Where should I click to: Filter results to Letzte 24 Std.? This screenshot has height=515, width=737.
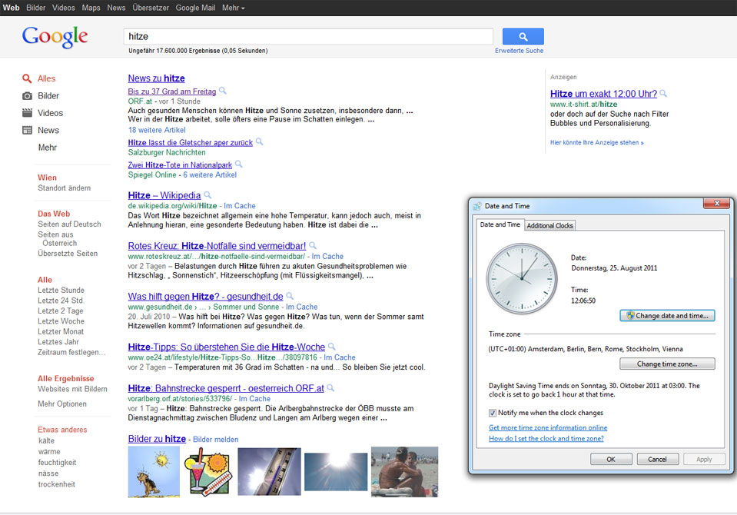pyautogui.click(x=61, y=301)
